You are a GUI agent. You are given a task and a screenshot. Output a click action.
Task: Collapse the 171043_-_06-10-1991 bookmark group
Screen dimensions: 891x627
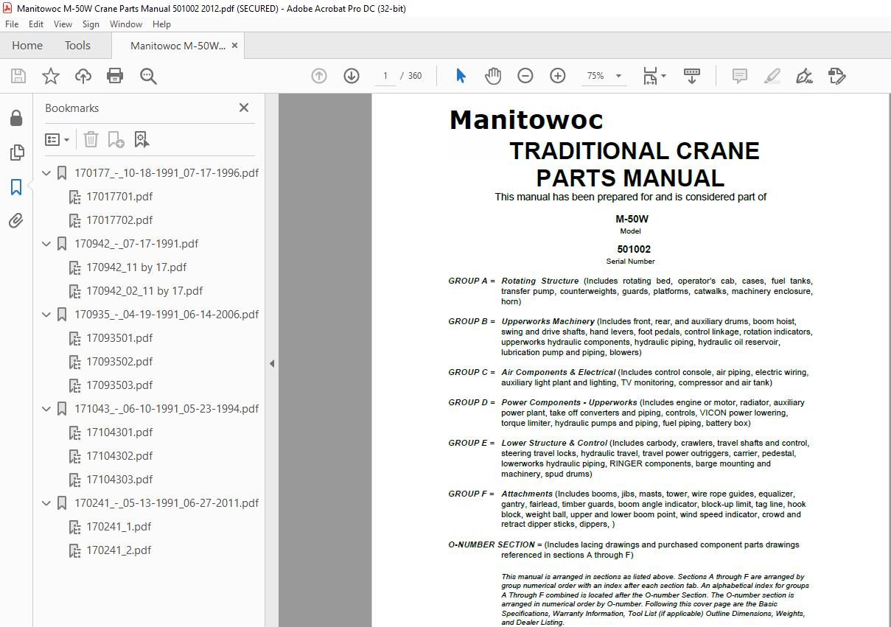coord(46,409)
